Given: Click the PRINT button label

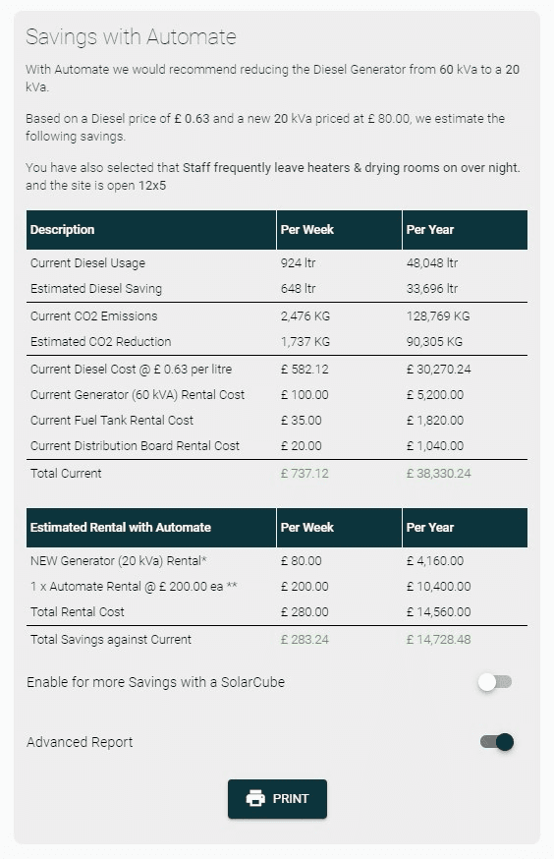Looking at the screenshot, I should click(291, 799).
